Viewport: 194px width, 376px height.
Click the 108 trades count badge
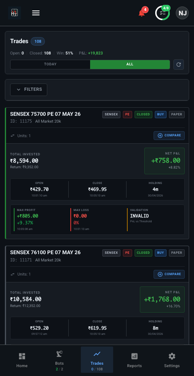pyautogui.click(x=38, y=41)
